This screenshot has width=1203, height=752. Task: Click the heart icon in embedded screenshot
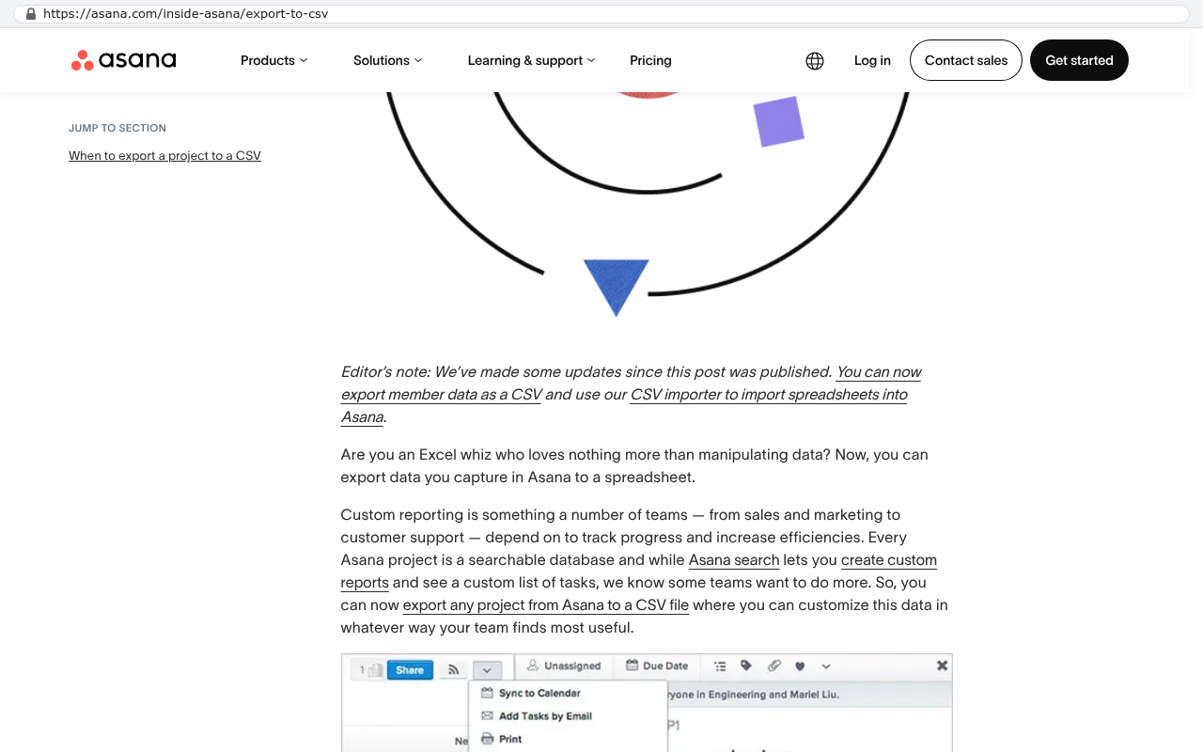pos(800,666)
